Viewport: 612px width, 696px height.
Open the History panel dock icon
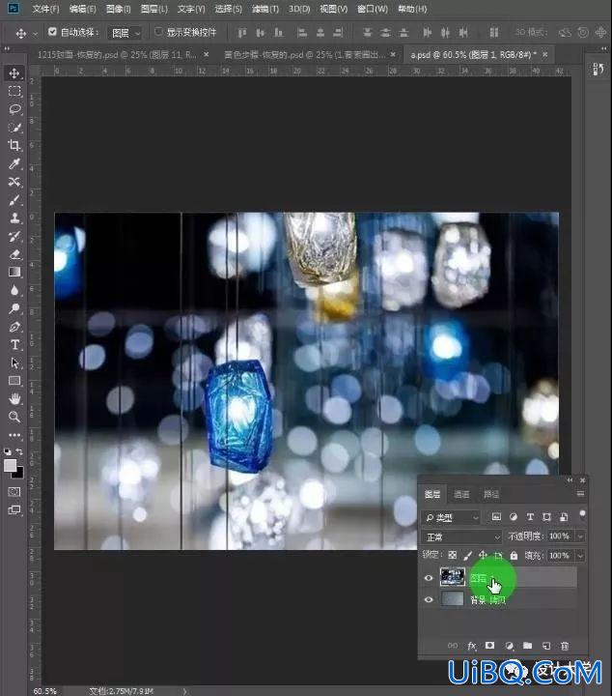(598, 69)
